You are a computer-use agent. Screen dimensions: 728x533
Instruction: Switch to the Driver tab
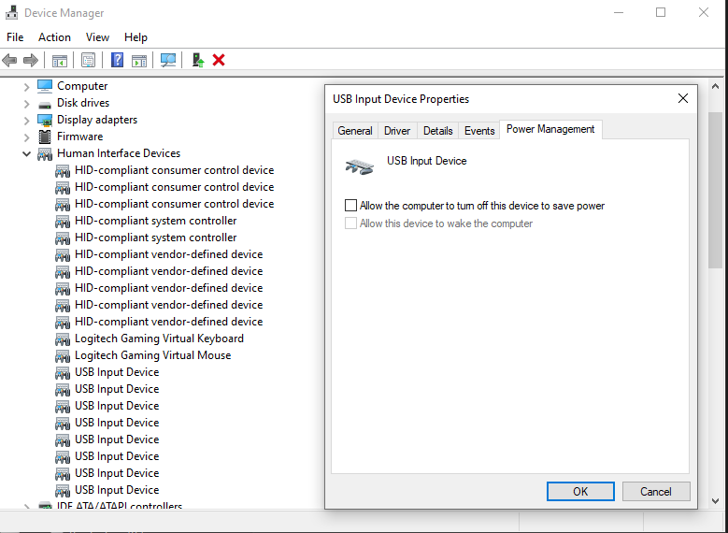(397, 131)
